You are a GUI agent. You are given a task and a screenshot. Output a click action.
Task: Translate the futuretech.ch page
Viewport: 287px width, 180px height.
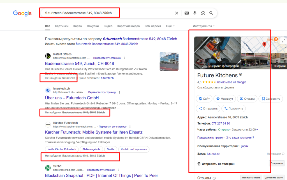(102, 92)
